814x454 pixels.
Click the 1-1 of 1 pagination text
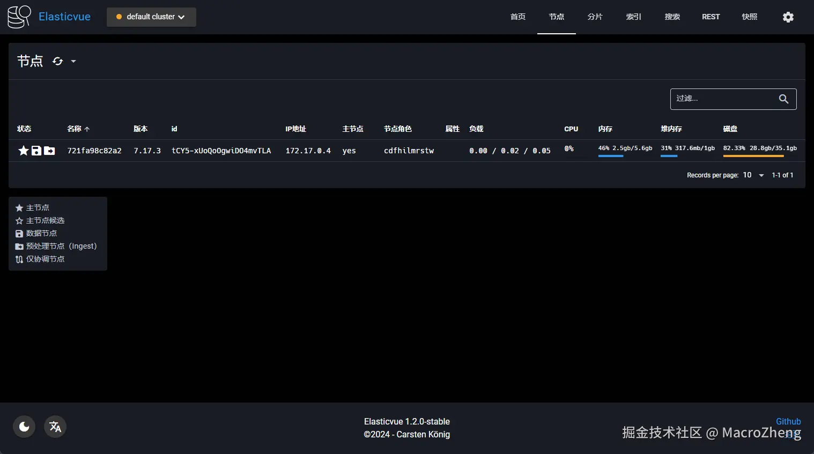point(782,175)
